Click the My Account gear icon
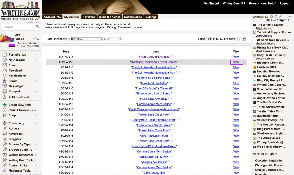This screenshot has width=294, height=175. pos(5,60)
